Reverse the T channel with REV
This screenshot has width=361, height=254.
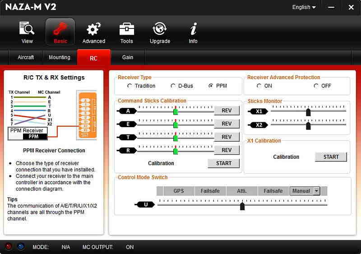click(x=227, y=137)
